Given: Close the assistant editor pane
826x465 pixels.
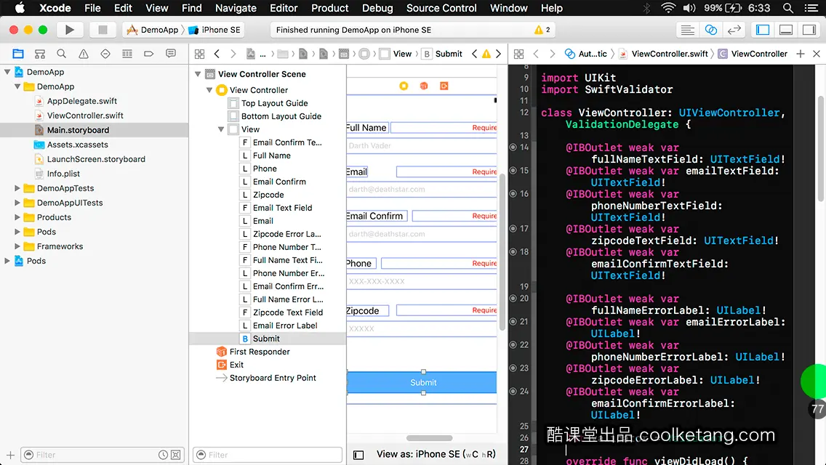Looking at the screenshot, I should click(x=817, y=54).
